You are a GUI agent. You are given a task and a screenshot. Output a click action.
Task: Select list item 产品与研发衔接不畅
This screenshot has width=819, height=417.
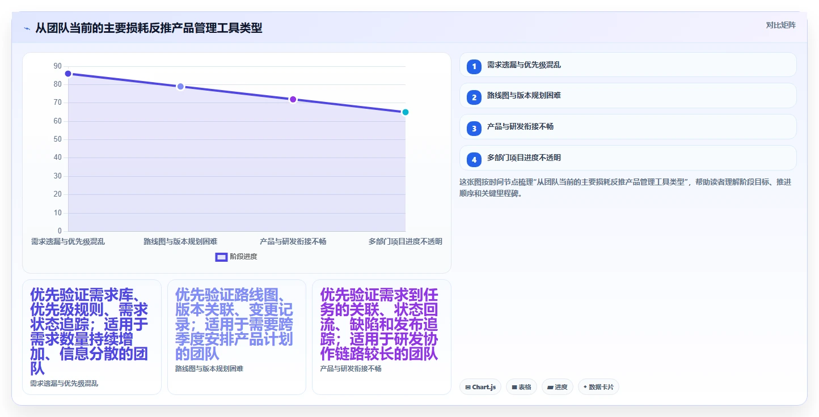tap(628, 127)
